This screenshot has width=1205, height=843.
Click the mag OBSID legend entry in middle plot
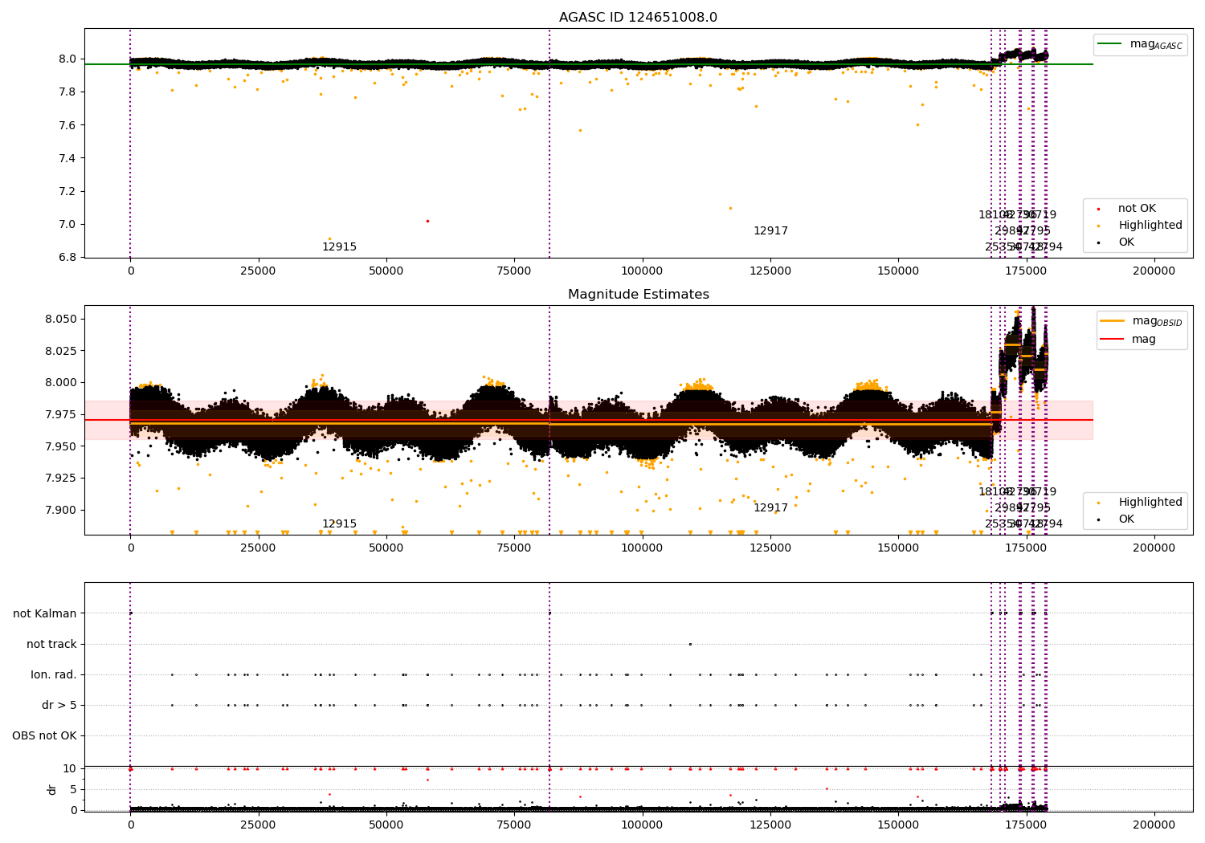pyautogui.click(x=1142, y=321)
